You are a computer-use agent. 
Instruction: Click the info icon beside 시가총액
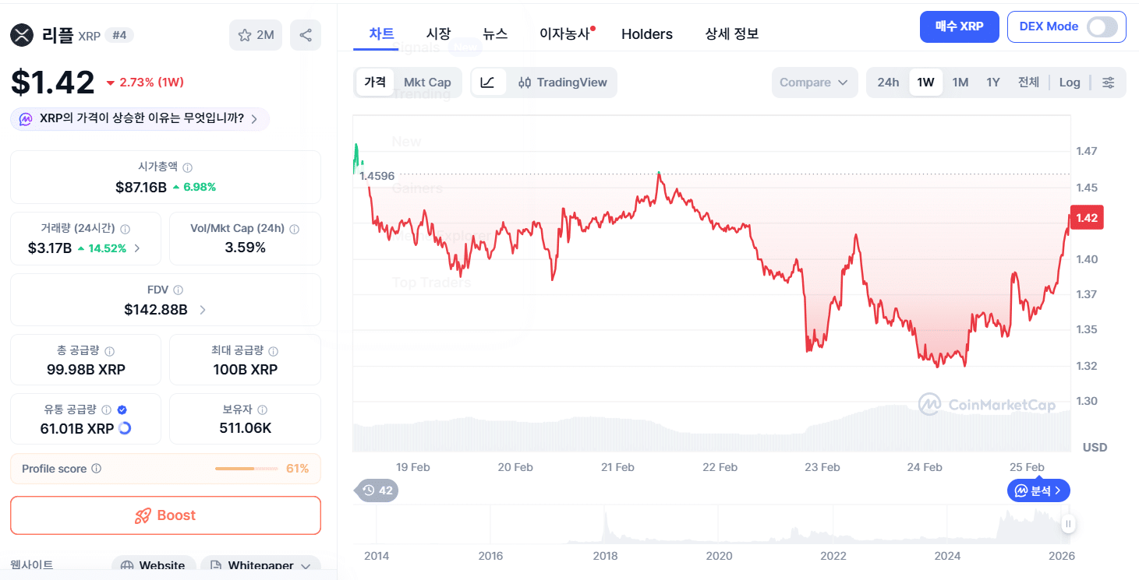pos(188,167)
